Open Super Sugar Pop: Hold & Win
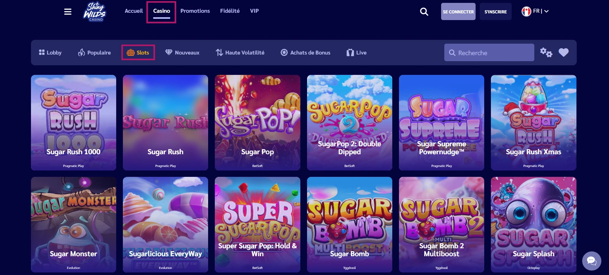 [257, 225]
